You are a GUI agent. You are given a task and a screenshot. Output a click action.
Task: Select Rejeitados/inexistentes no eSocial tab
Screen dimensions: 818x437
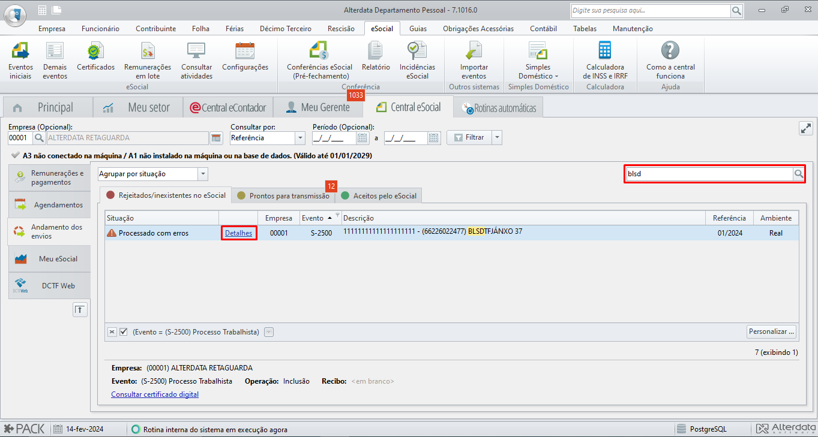(166, 195)
